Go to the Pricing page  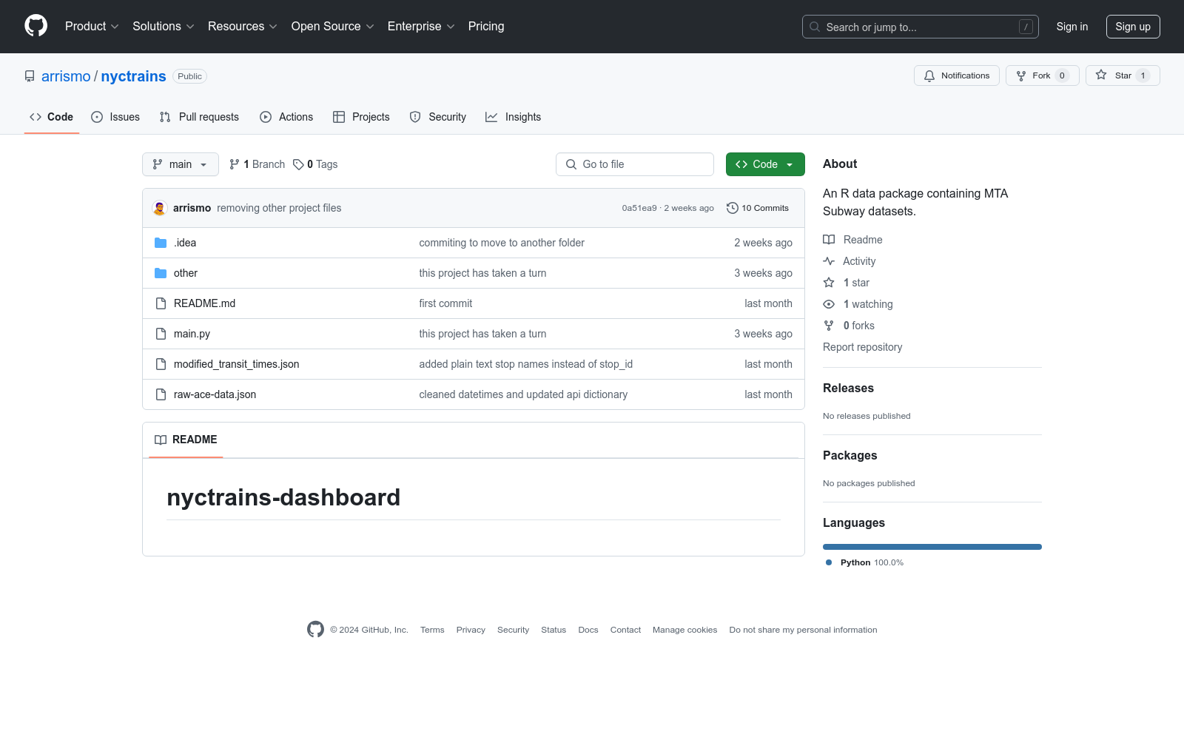point(486,27)
